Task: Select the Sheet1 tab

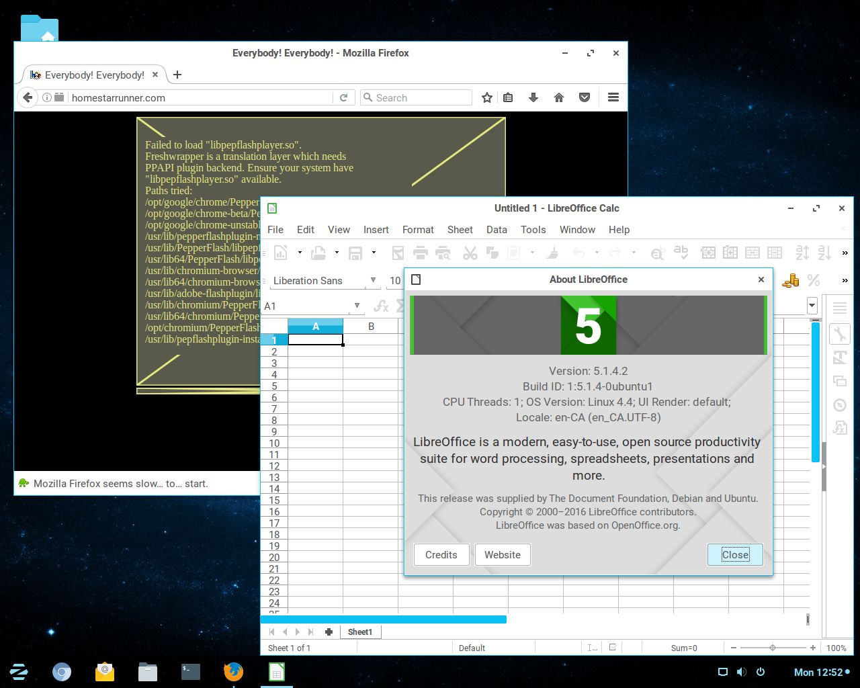Action: pos(360,632)
